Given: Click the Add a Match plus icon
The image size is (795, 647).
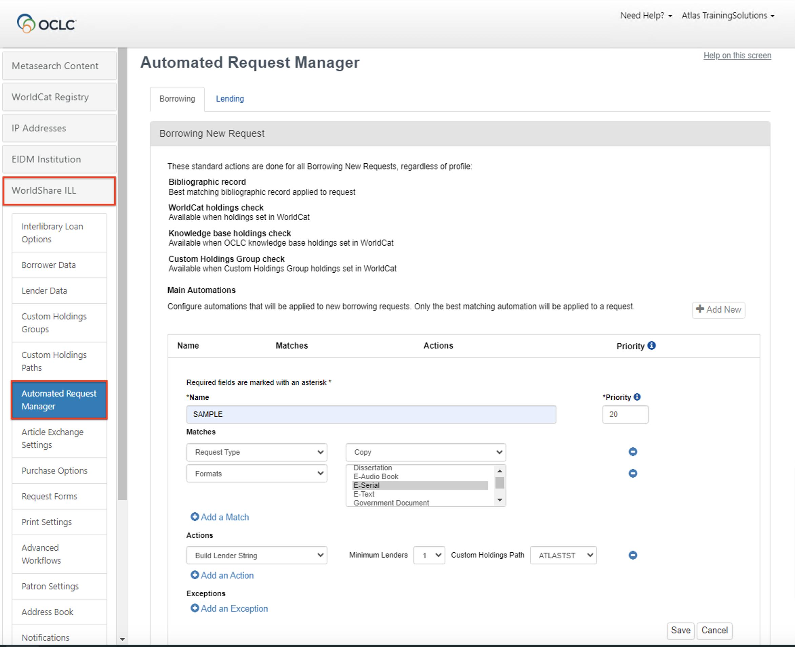Looking at the screenshot, I should click(195, 517).
